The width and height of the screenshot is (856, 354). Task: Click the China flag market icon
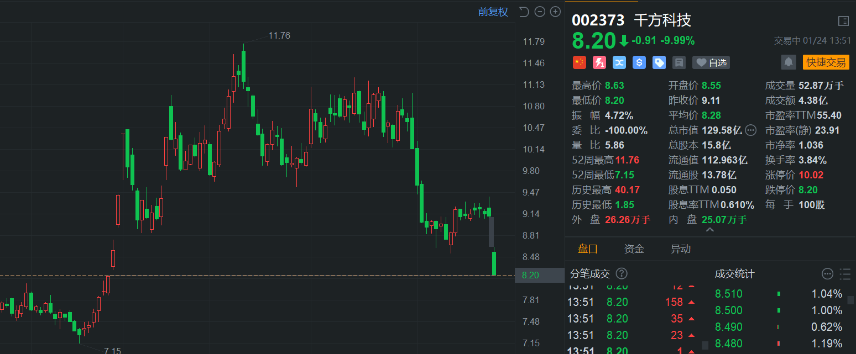[579, 62]
